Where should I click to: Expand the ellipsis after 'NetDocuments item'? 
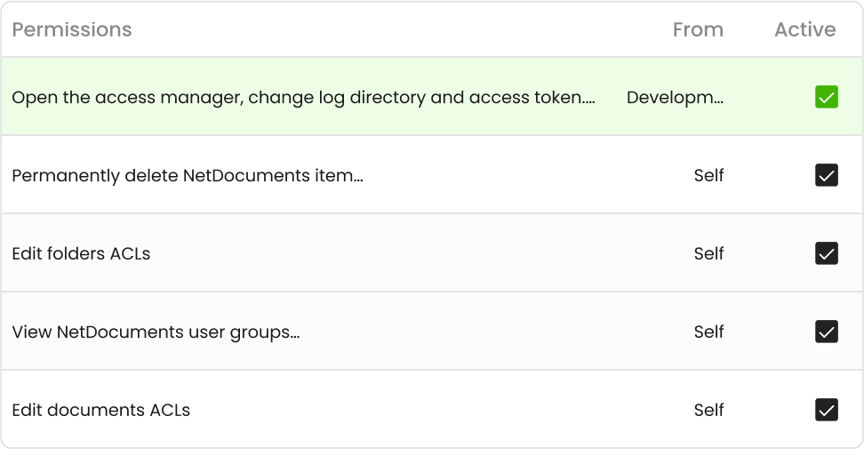click(358, 180)
